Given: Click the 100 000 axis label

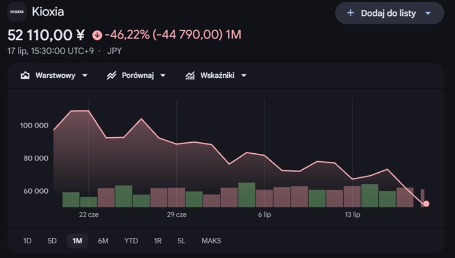Looking at the screenshot, I should (34, 126).
